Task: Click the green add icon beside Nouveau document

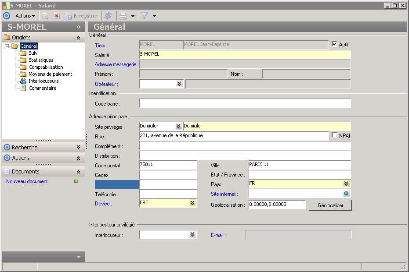Action: [76, 181]
